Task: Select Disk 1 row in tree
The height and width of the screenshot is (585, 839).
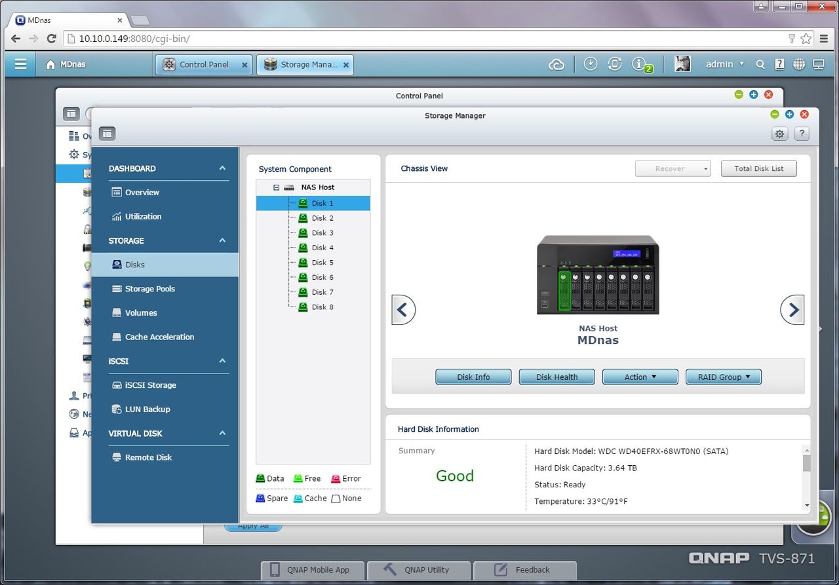Action: 313,203
